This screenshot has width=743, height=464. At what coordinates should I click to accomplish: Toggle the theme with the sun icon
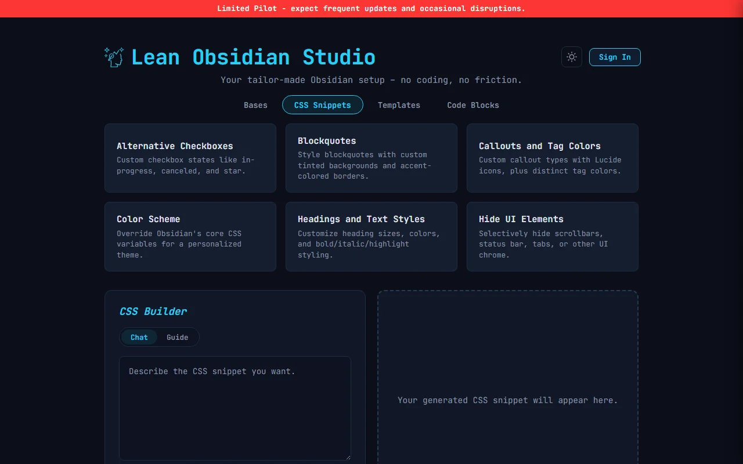pos(571,57)
